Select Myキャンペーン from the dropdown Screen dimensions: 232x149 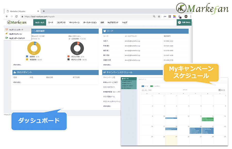point(18,34)
